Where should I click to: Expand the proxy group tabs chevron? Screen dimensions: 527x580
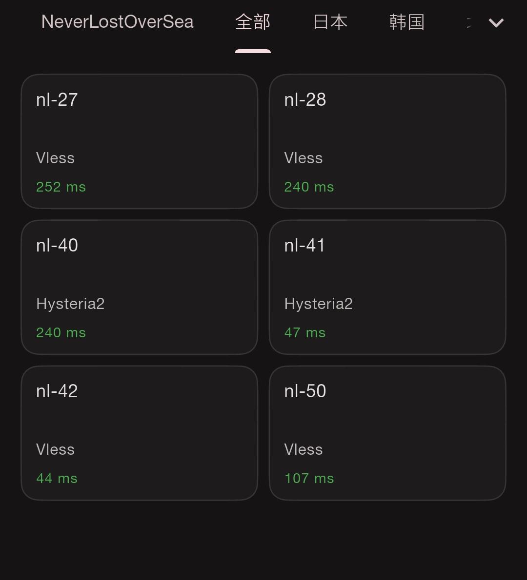496,22
